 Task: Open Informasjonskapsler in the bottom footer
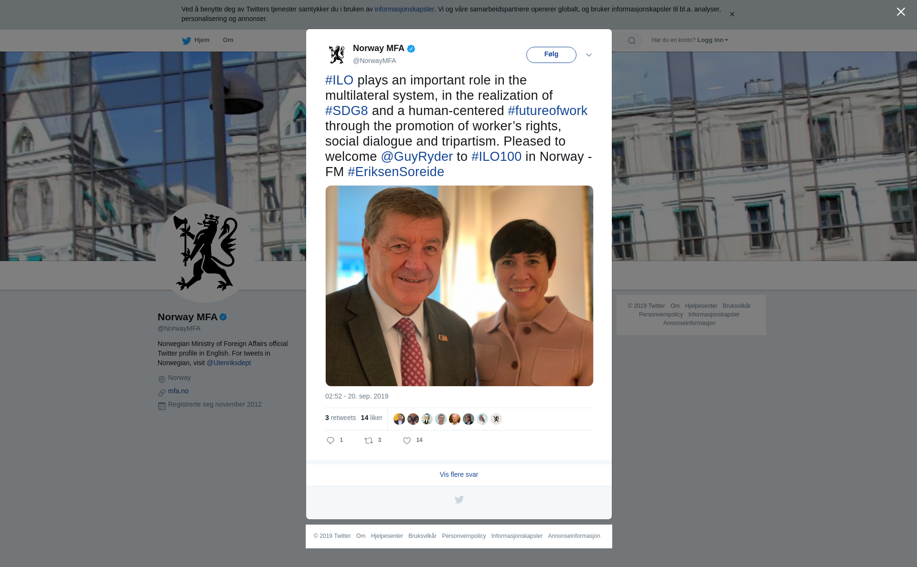coord(517,536)
